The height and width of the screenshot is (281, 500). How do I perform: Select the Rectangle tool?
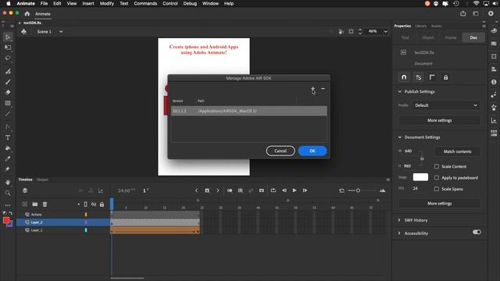[x=8, y=103]
